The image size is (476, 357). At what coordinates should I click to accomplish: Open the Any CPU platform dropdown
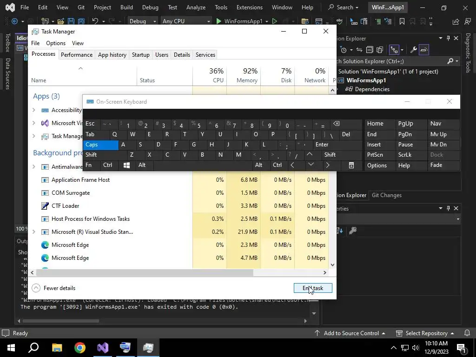point(186,21)
